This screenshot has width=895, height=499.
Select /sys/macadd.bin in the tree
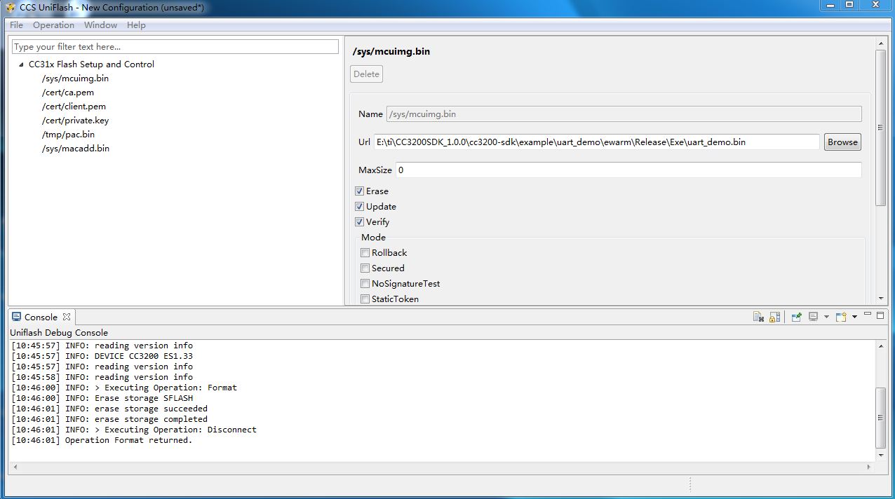[x=75, y=149]
